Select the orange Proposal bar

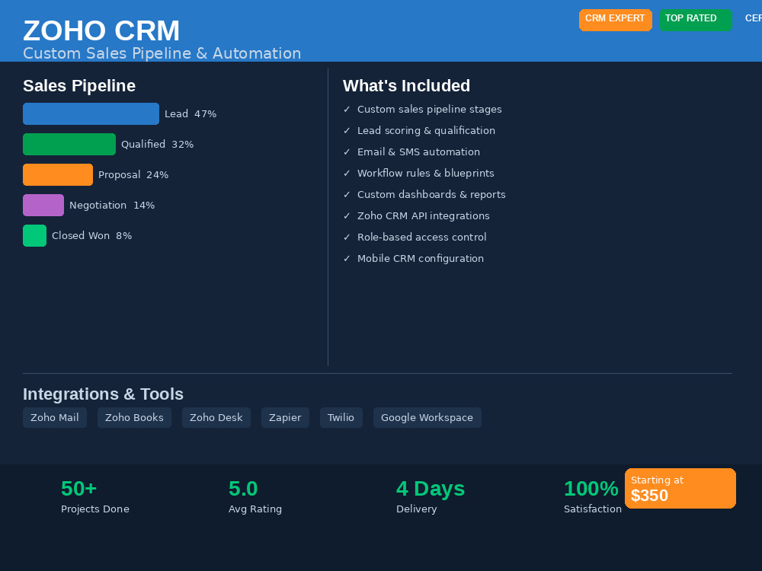tap(58, 175)
